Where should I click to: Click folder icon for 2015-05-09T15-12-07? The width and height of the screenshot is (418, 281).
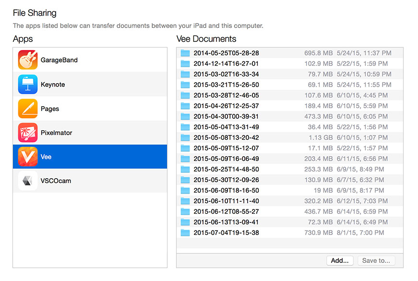185,148
